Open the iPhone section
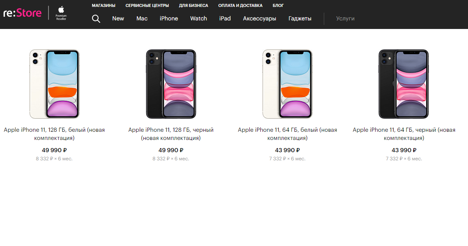Viewport: 468px width, 246px height. pos(169,19)
